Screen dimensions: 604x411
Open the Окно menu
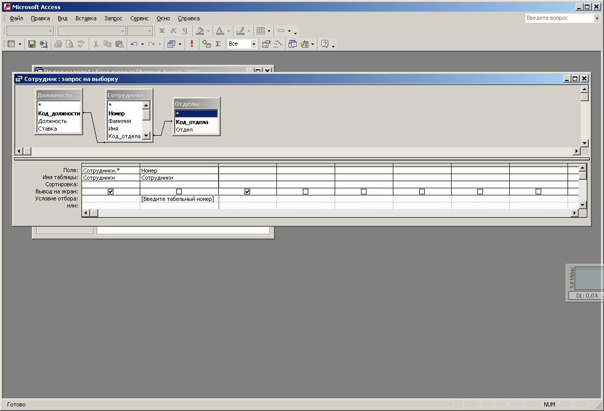point(164,18)
